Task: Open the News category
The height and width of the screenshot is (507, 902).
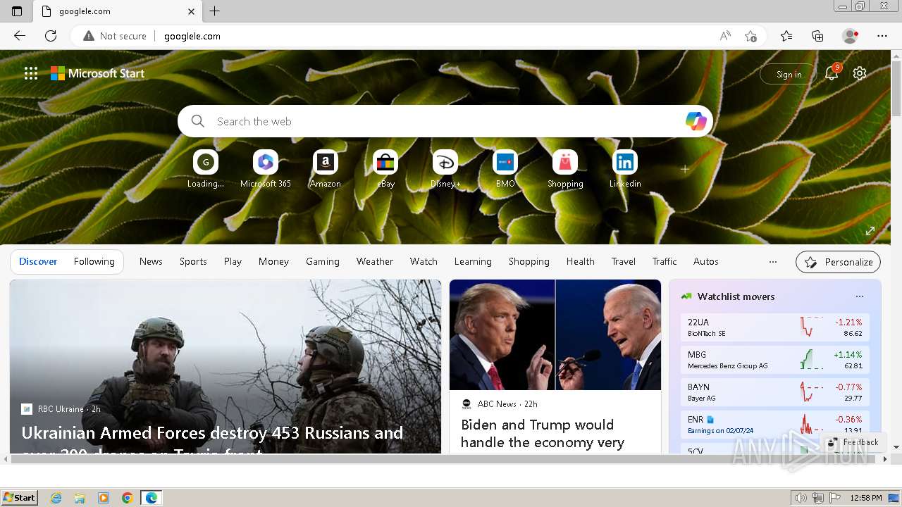Action: click(151, 261)
